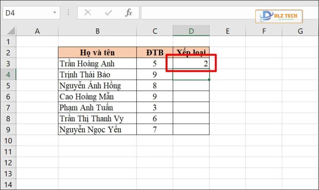Click the 'Họ và tên' header cell

coord(98,52)
